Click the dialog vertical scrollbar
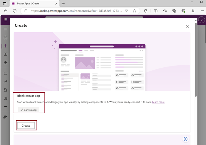Viewport: 206px width, 145px height. (196, 60)
